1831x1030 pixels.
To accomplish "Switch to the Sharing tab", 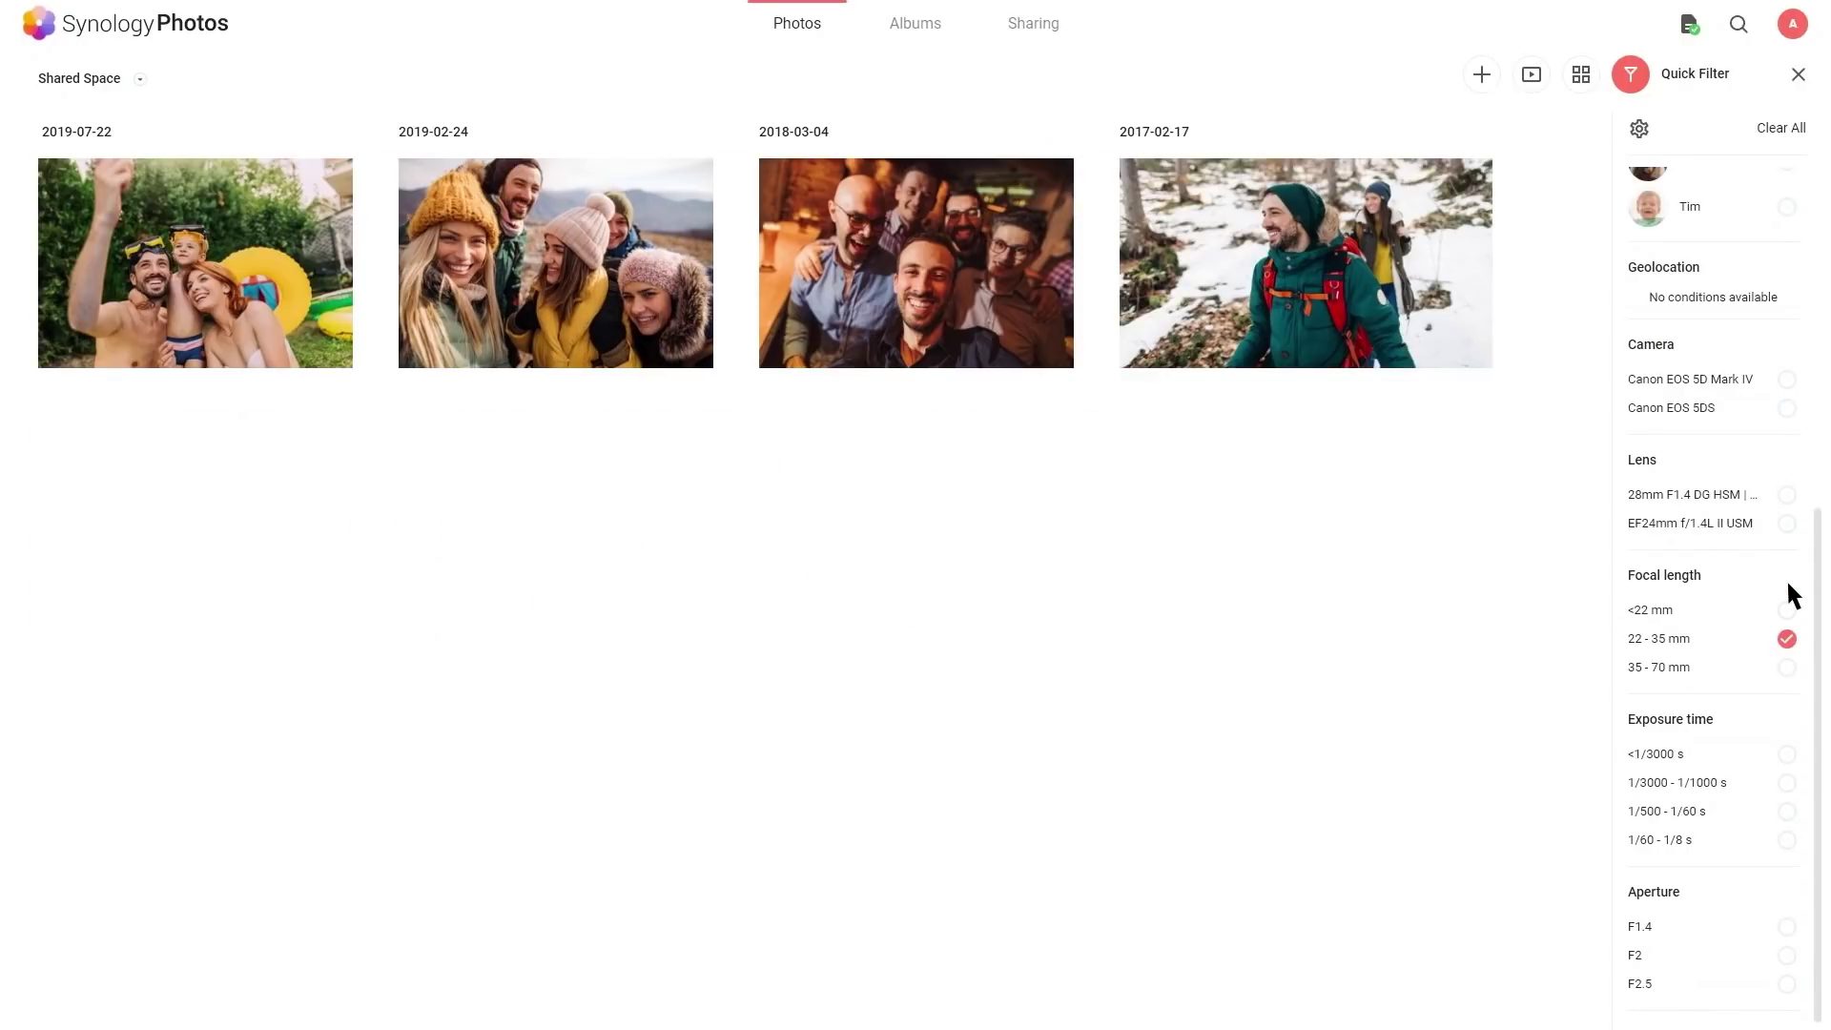I will pyautogui.click(x=1034, y=24).
